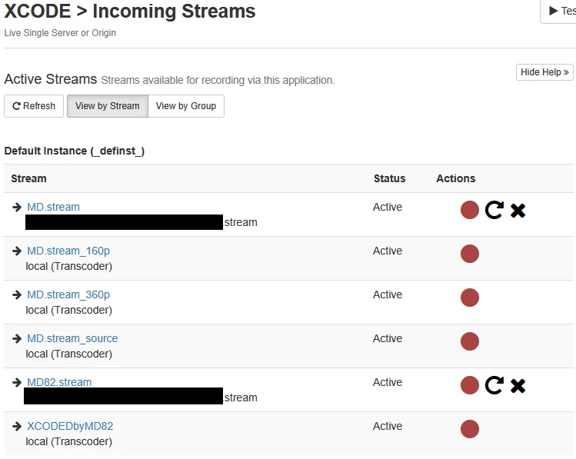Switch to View by Group
The image size is (576, 459).
click(186, 106)
